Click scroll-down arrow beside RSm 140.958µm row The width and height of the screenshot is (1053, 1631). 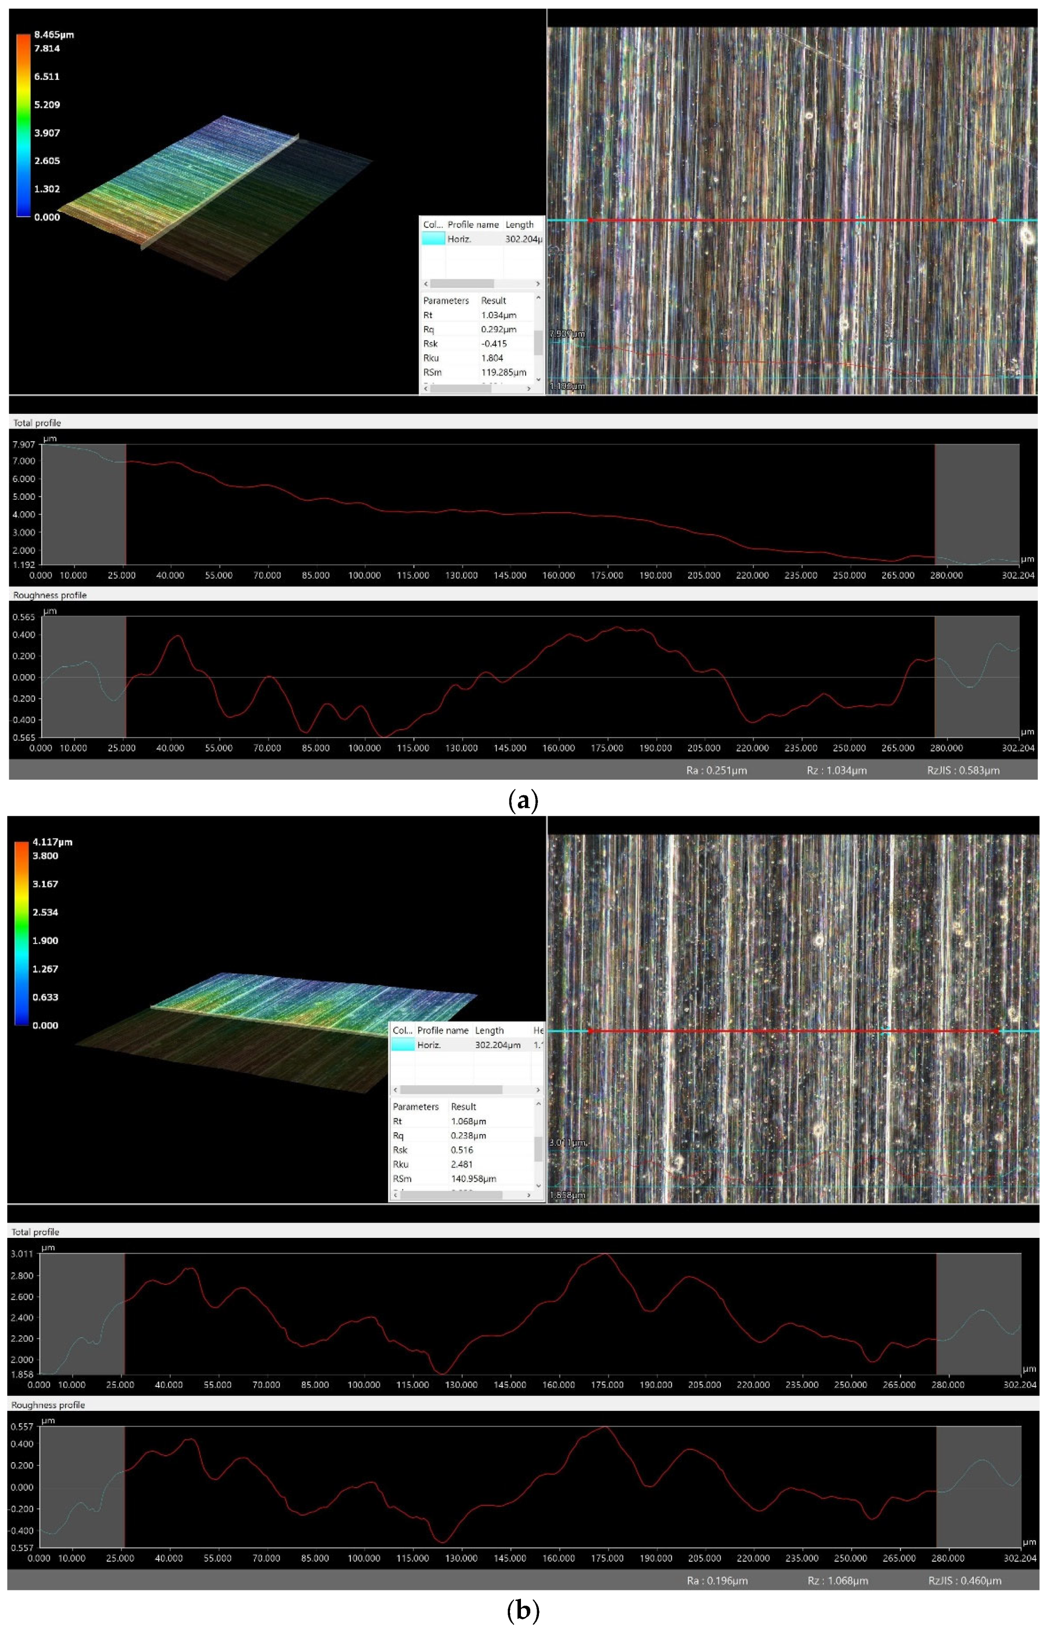pyautogui.click(x=539, y=1185)
